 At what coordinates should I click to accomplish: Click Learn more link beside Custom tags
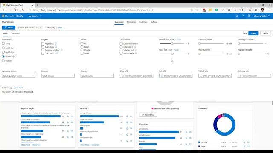(18, 88)
